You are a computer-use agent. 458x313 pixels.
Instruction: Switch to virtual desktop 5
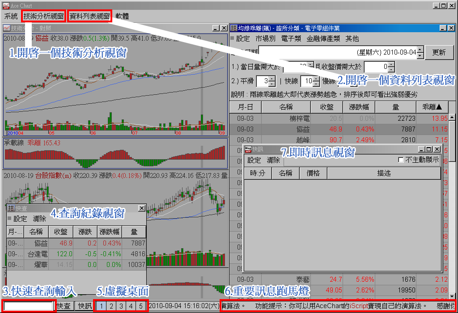pos(140,306)
